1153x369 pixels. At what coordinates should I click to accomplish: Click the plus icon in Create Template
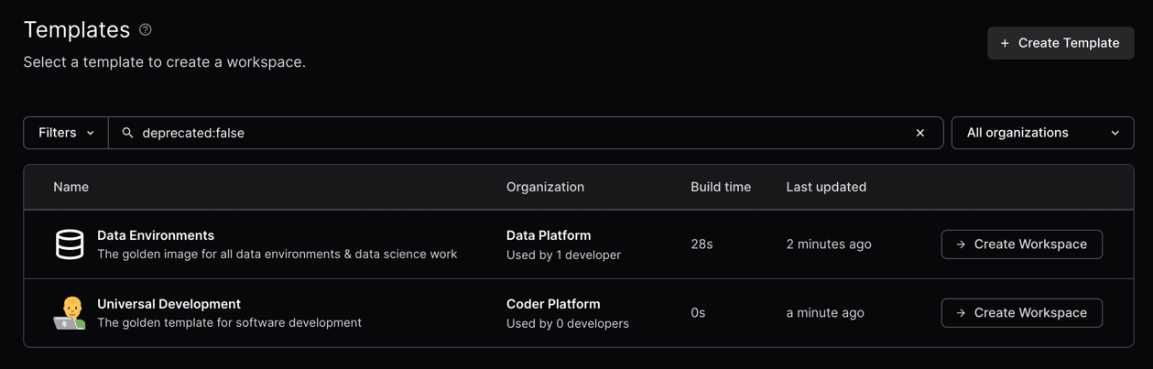coord(1005,43)
